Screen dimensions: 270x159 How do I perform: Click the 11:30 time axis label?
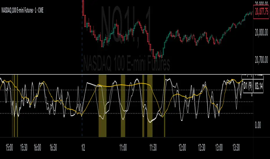coord(153,147)
